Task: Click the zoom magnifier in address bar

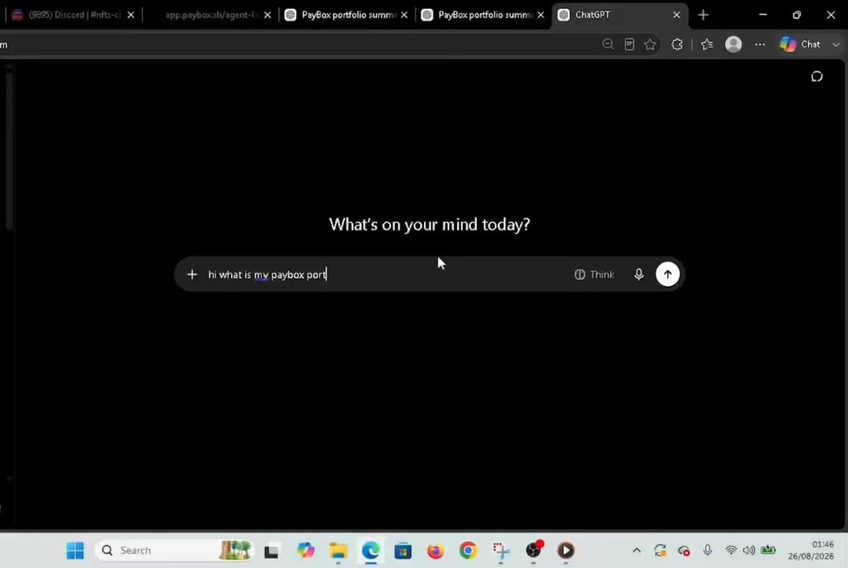Action: tap(608, 45)
